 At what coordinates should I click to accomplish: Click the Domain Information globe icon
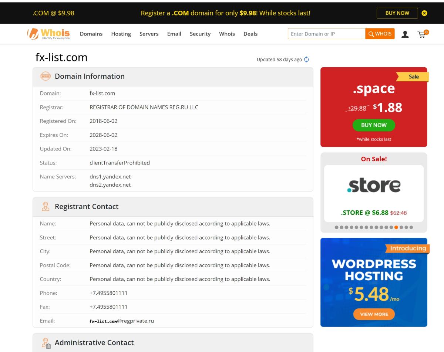45,76
